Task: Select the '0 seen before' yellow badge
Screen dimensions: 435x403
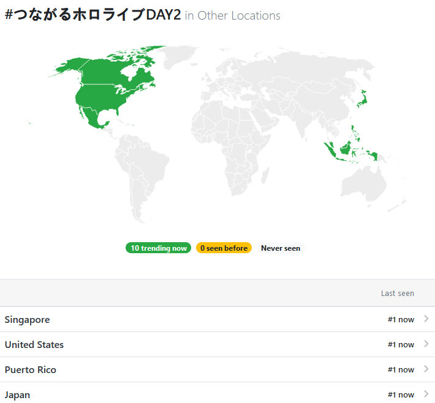Action: pos(224,248)
